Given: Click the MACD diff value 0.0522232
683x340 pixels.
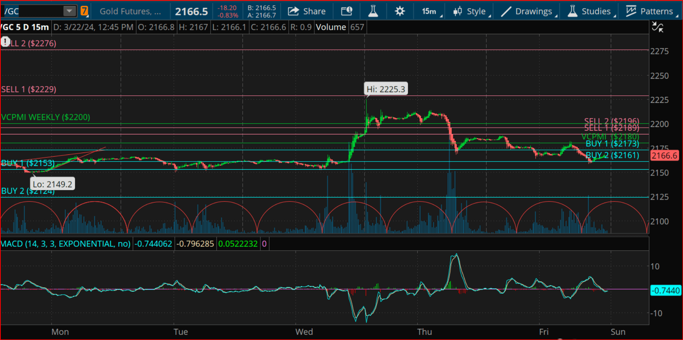Looking at the screenshot, I should [x=238, y=244].
